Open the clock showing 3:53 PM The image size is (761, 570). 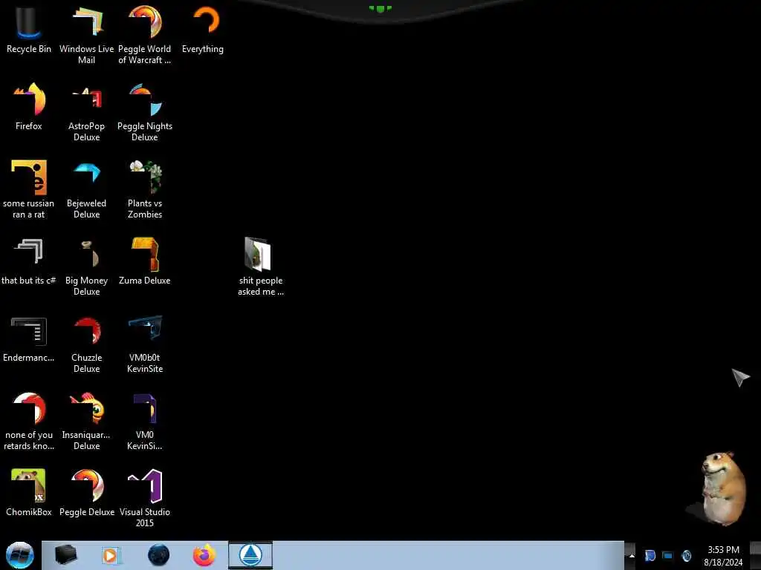pyautogui.click(x=723, y=555)
